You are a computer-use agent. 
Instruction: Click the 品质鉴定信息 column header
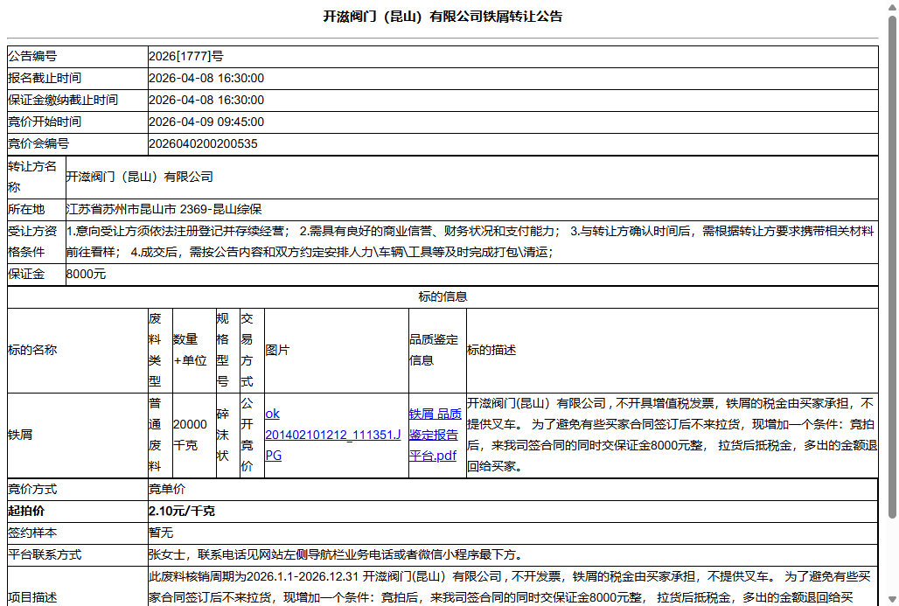[434, 350]
